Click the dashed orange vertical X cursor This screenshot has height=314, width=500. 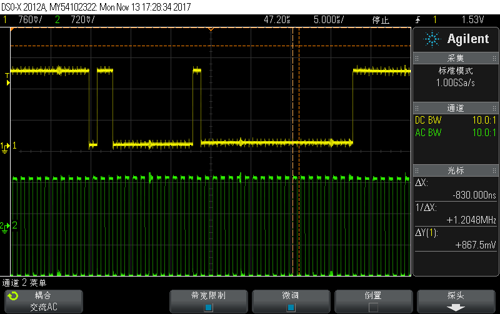(x=299, y=151)
